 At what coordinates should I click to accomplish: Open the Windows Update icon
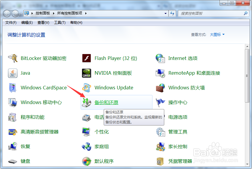pos(87,88)
